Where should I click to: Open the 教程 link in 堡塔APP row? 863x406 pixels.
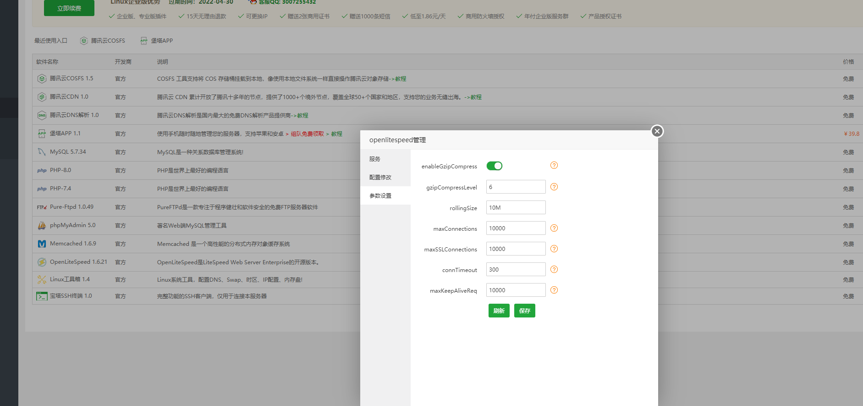tap(337, 134)
